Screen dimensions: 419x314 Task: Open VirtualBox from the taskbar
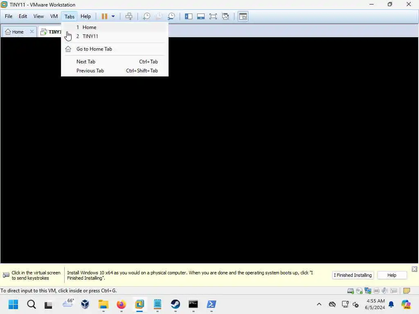coord(85,304)
